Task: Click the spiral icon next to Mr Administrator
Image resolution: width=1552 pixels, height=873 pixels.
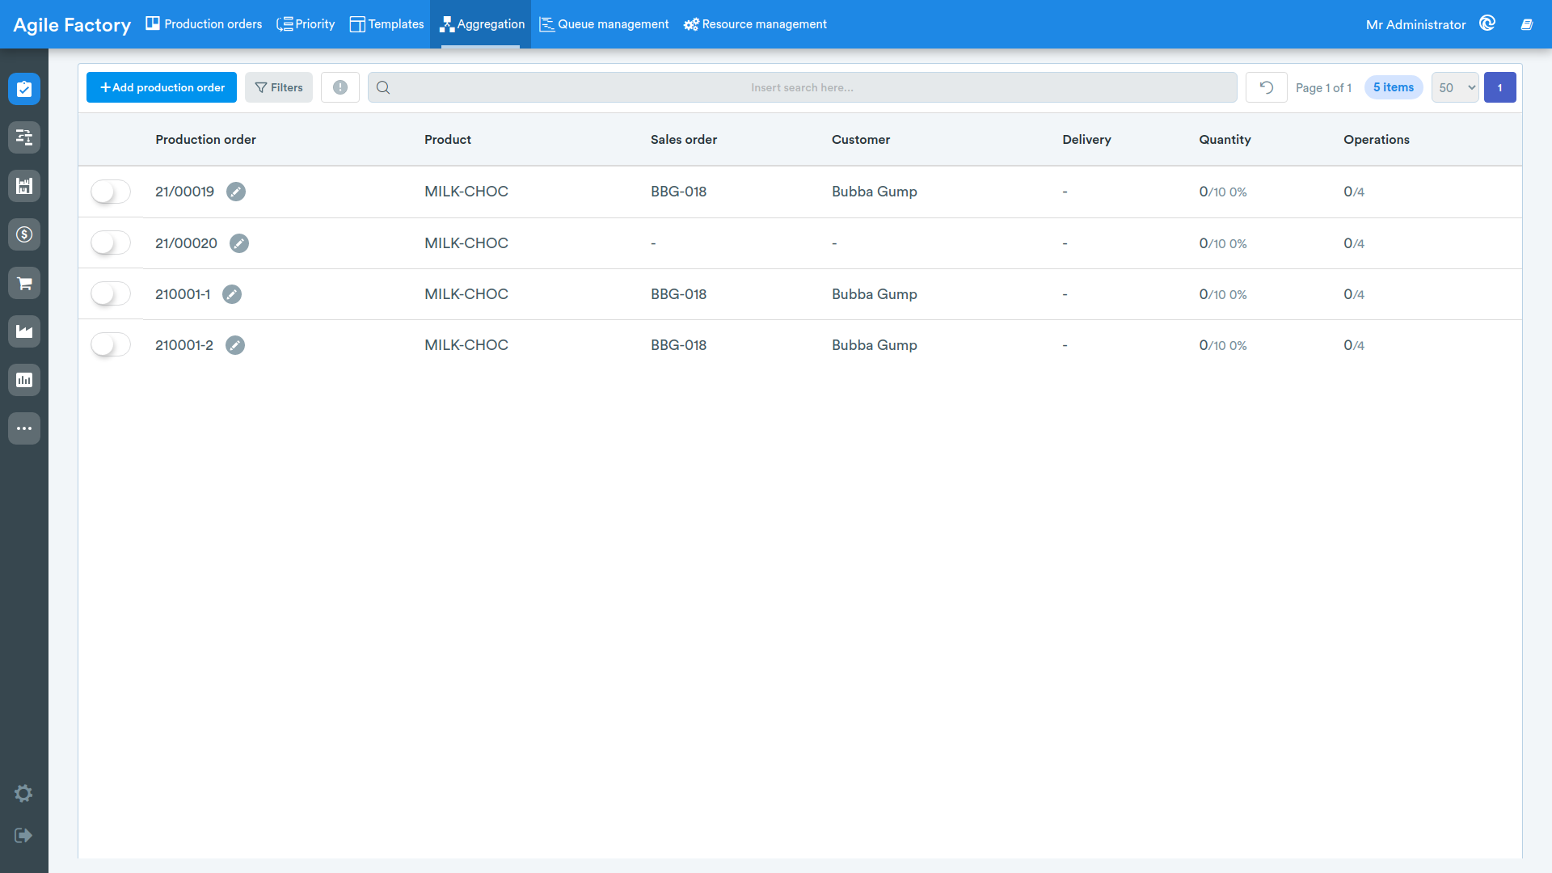Action: tap(1487, 23)
